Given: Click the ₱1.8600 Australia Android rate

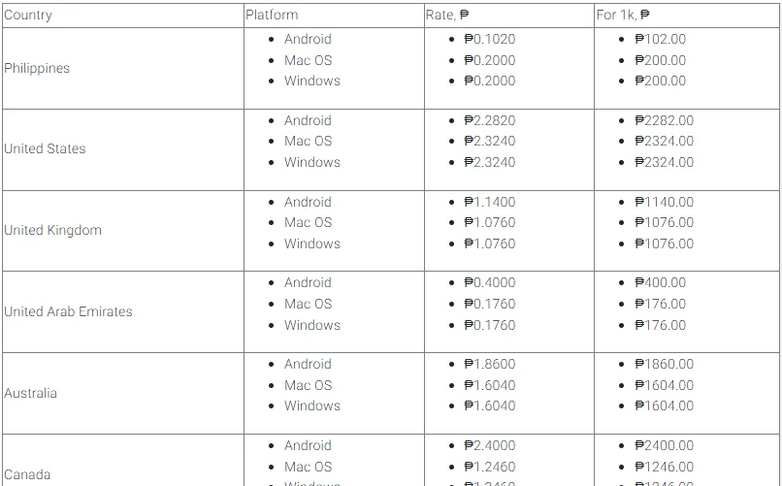Looking at the screenshot, I should [x=490, y=364].
